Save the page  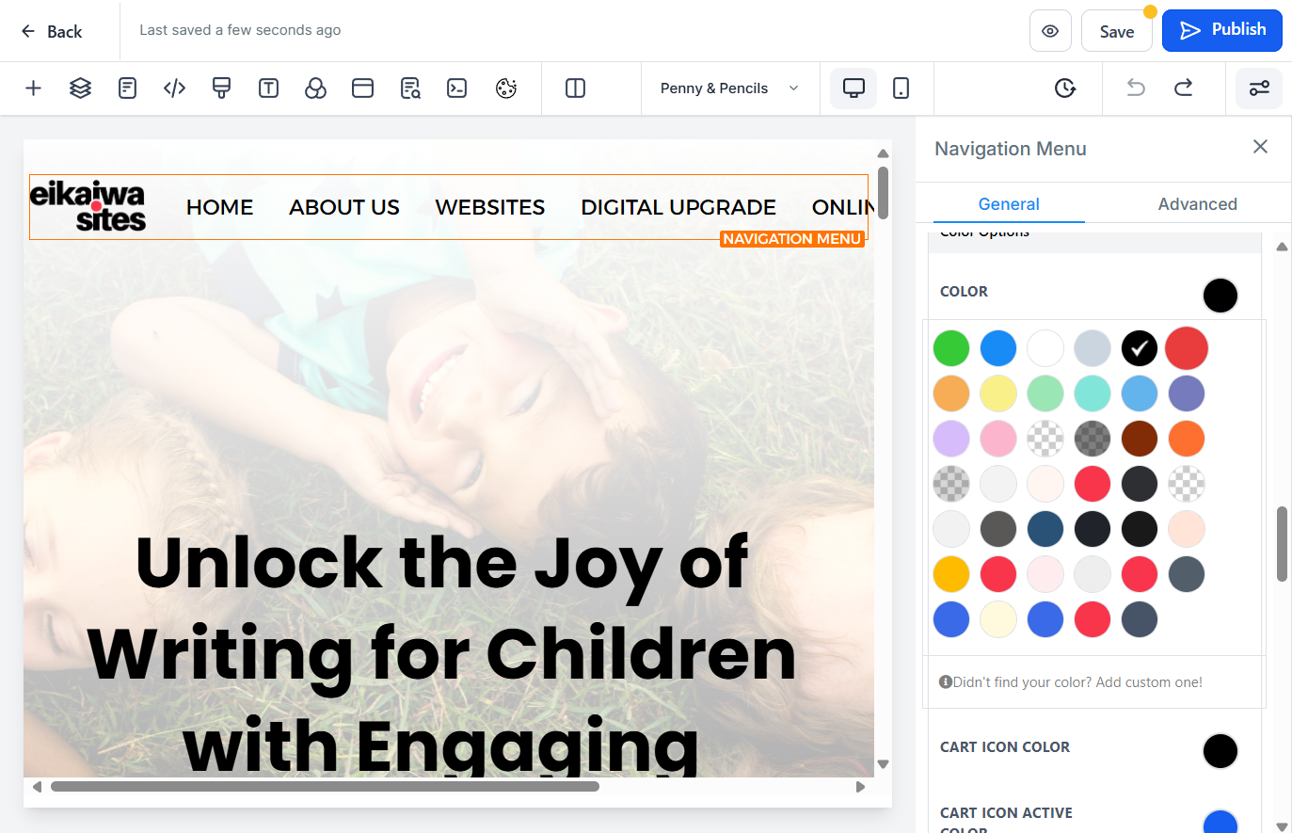pyautogui.click(x=1117, y=31)
